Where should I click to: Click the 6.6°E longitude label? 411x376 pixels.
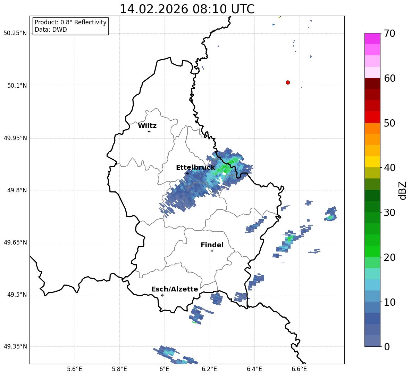pos(299,369)
